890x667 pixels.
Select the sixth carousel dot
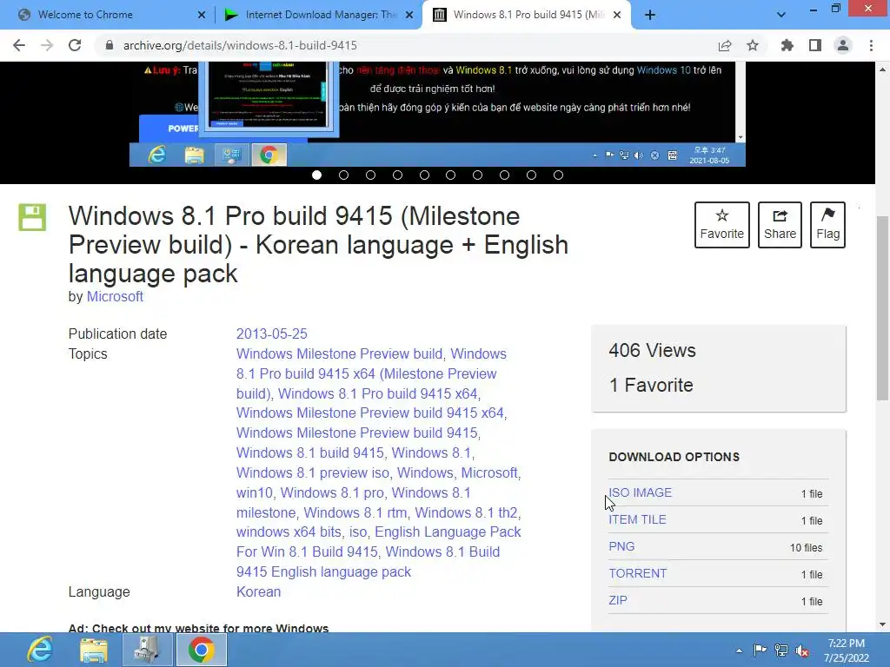pyautogui.click(x=451, y=175)
